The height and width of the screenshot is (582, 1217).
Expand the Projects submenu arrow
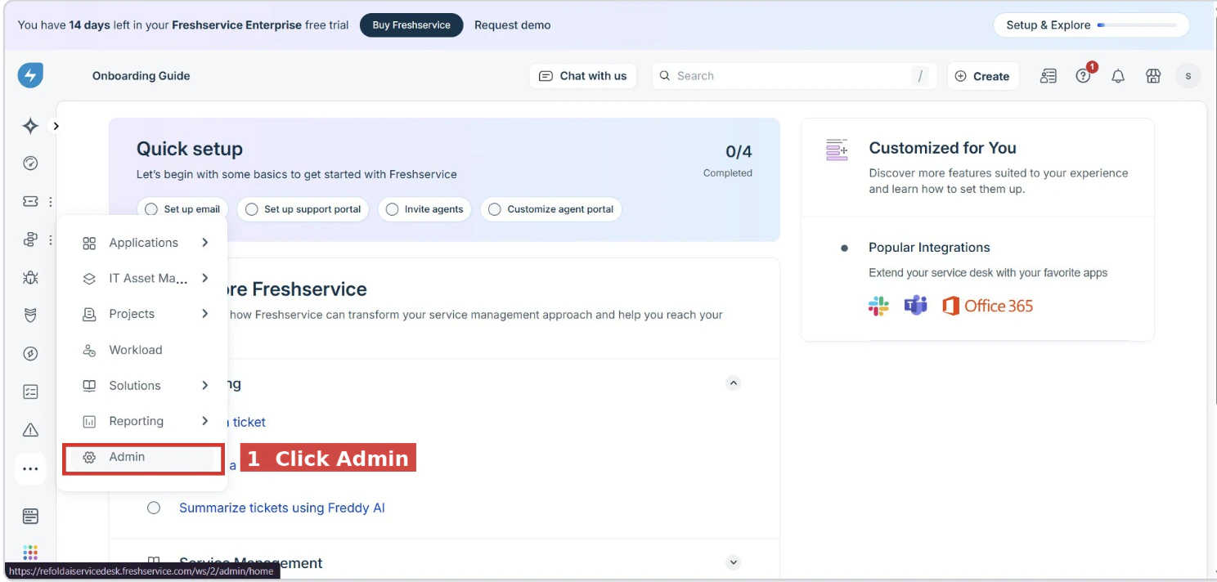pos(204,314)
